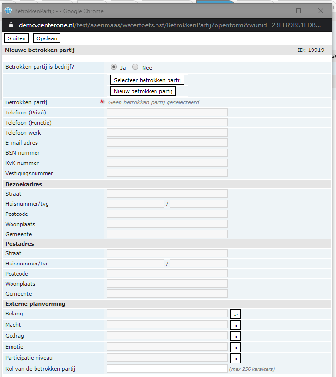Open the Emotie picker arrow button

point(235,347)
